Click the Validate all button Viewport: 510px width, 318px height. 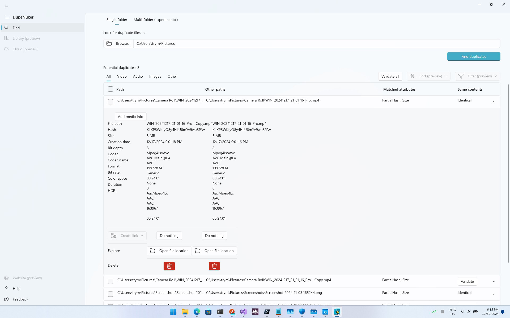pyautogui.click(x=390, y=76)
